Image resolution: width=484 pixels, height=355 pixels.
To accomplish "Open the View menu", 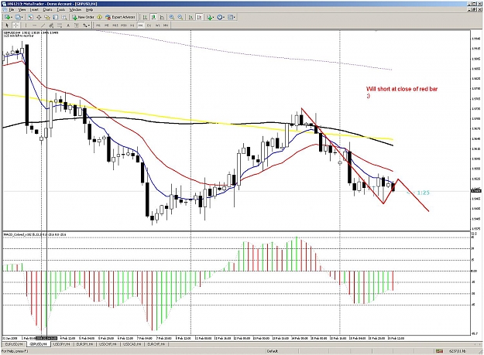I will [22, 9].
